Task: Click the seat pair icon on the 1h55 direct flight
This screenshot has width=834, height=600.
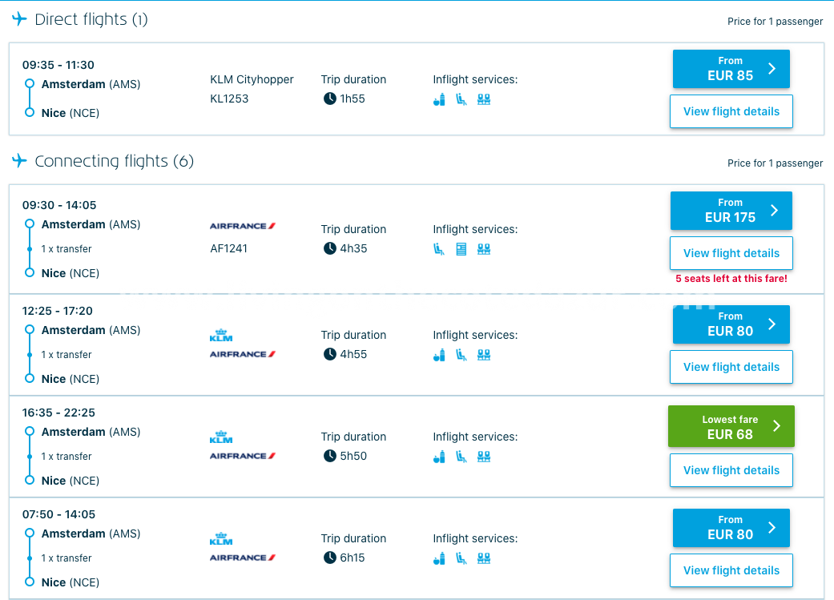Action: click(483, 99)
